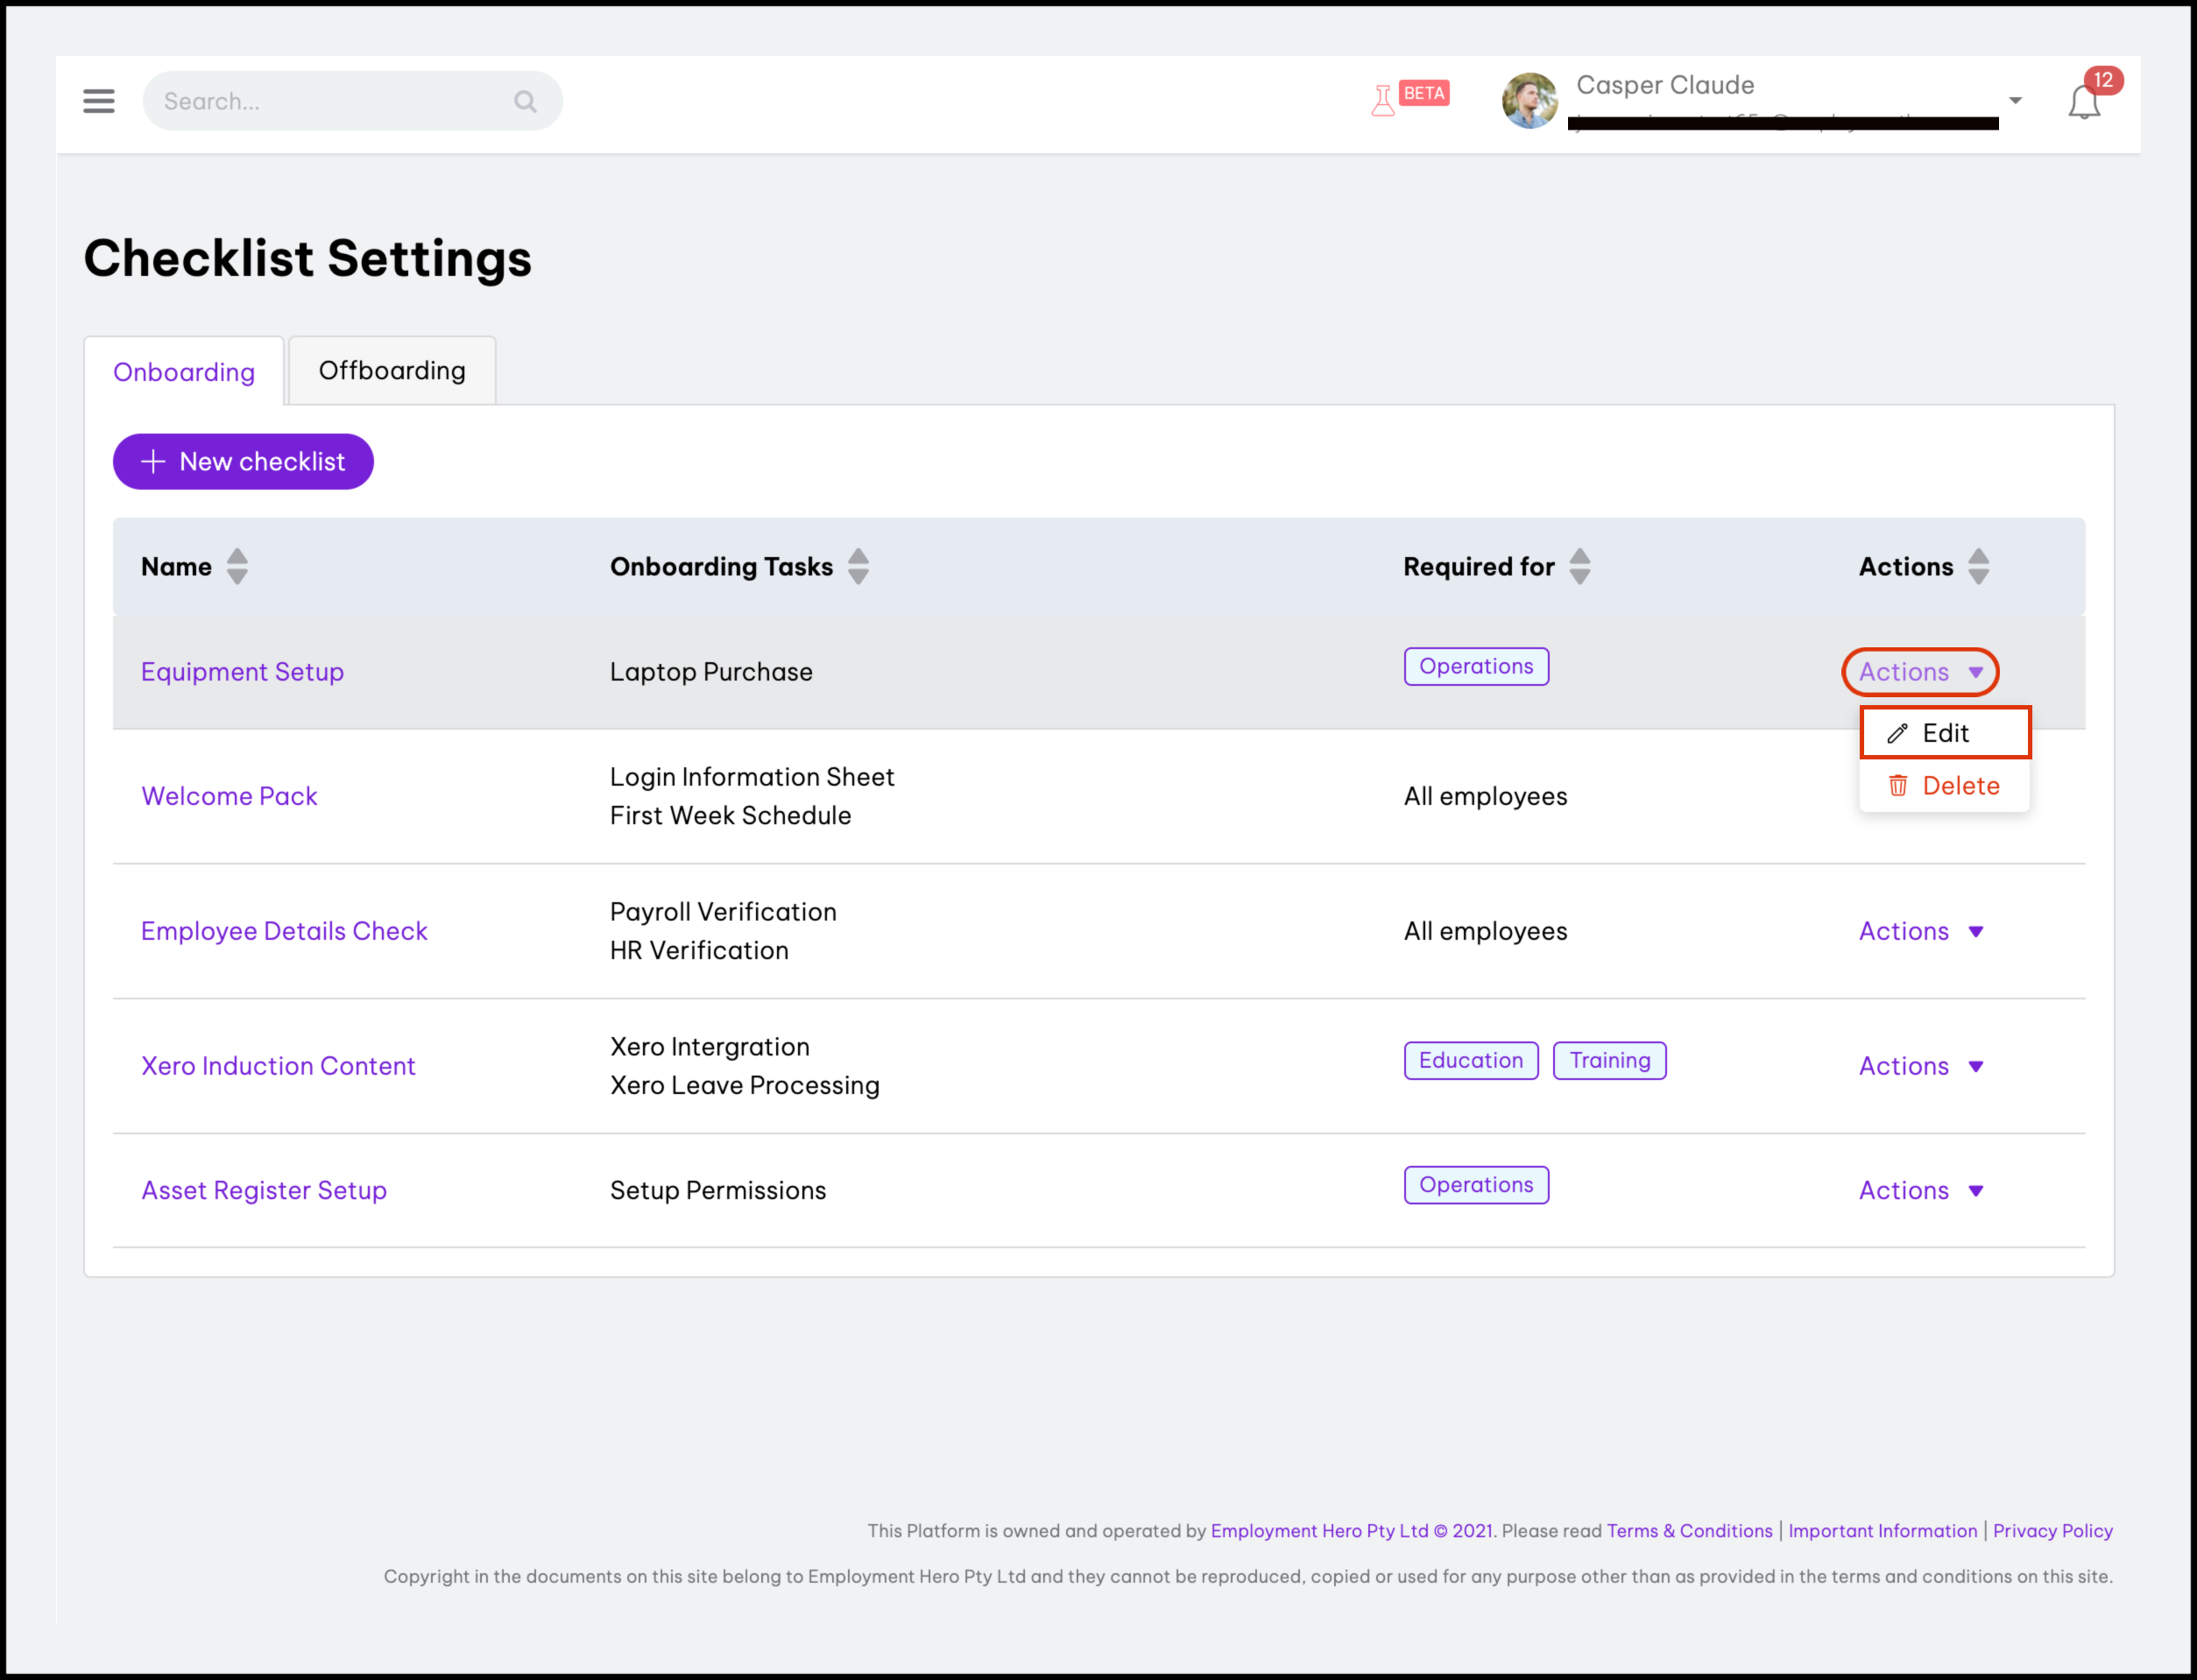
Task: Expand the user account dropdown arrow
Action: (2015, 101)
